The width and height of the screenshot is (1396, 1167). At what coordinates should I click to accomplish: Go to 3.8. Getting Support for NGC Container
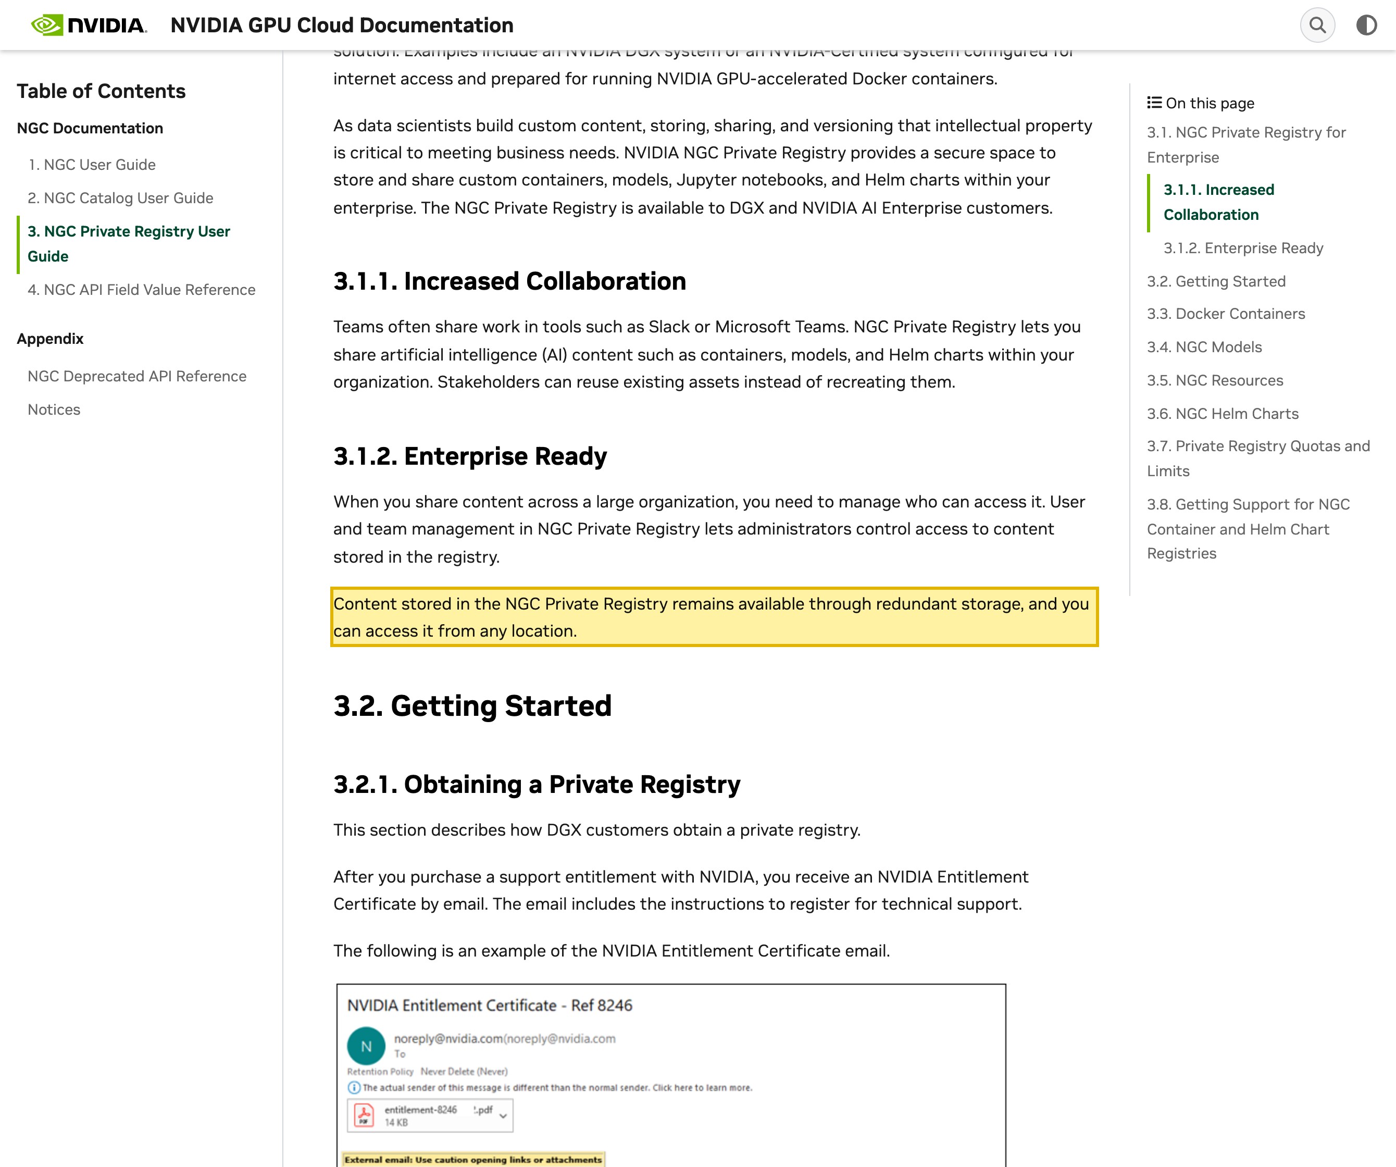(x=1249, y=529)
